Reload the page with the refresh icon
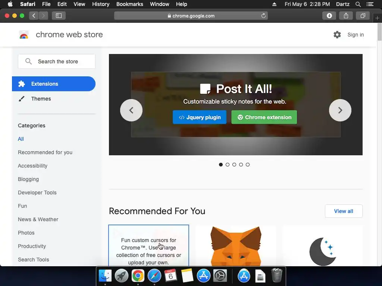382x286 pixels. tap(263, 16)
